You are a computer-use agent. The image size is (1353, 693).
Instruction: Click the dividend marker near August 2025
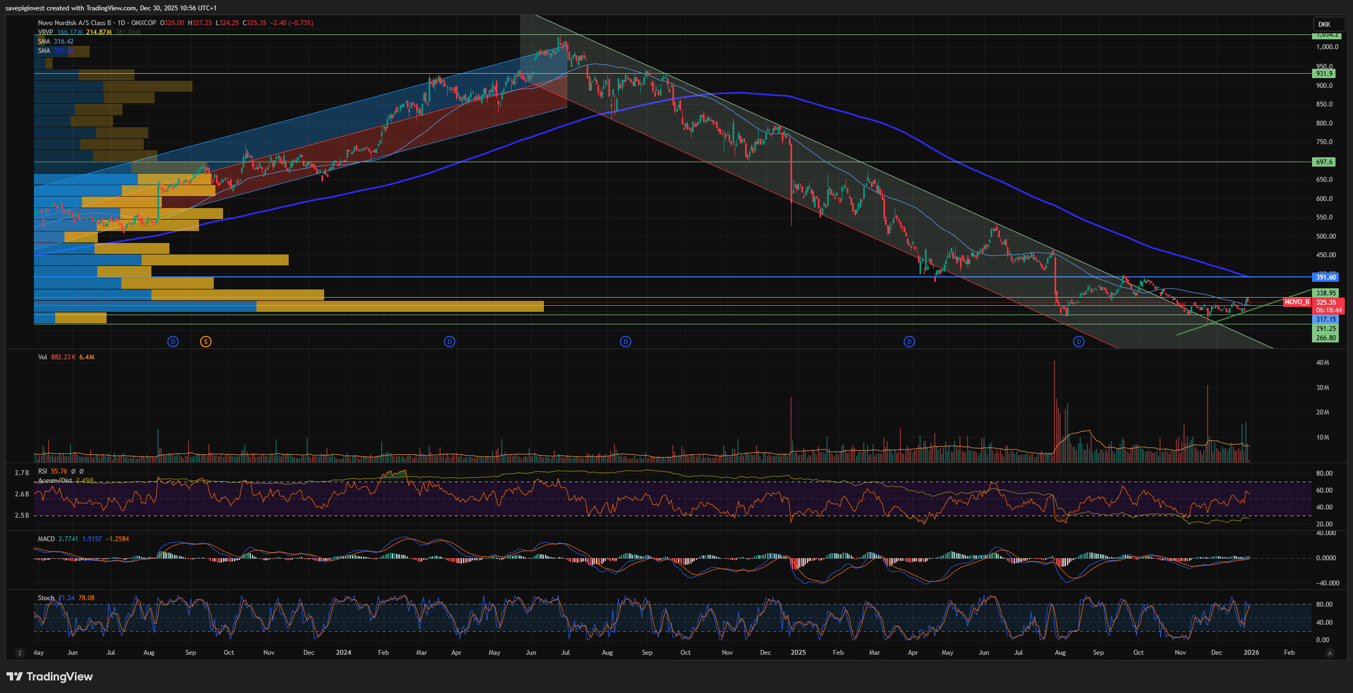point(1079,342)
